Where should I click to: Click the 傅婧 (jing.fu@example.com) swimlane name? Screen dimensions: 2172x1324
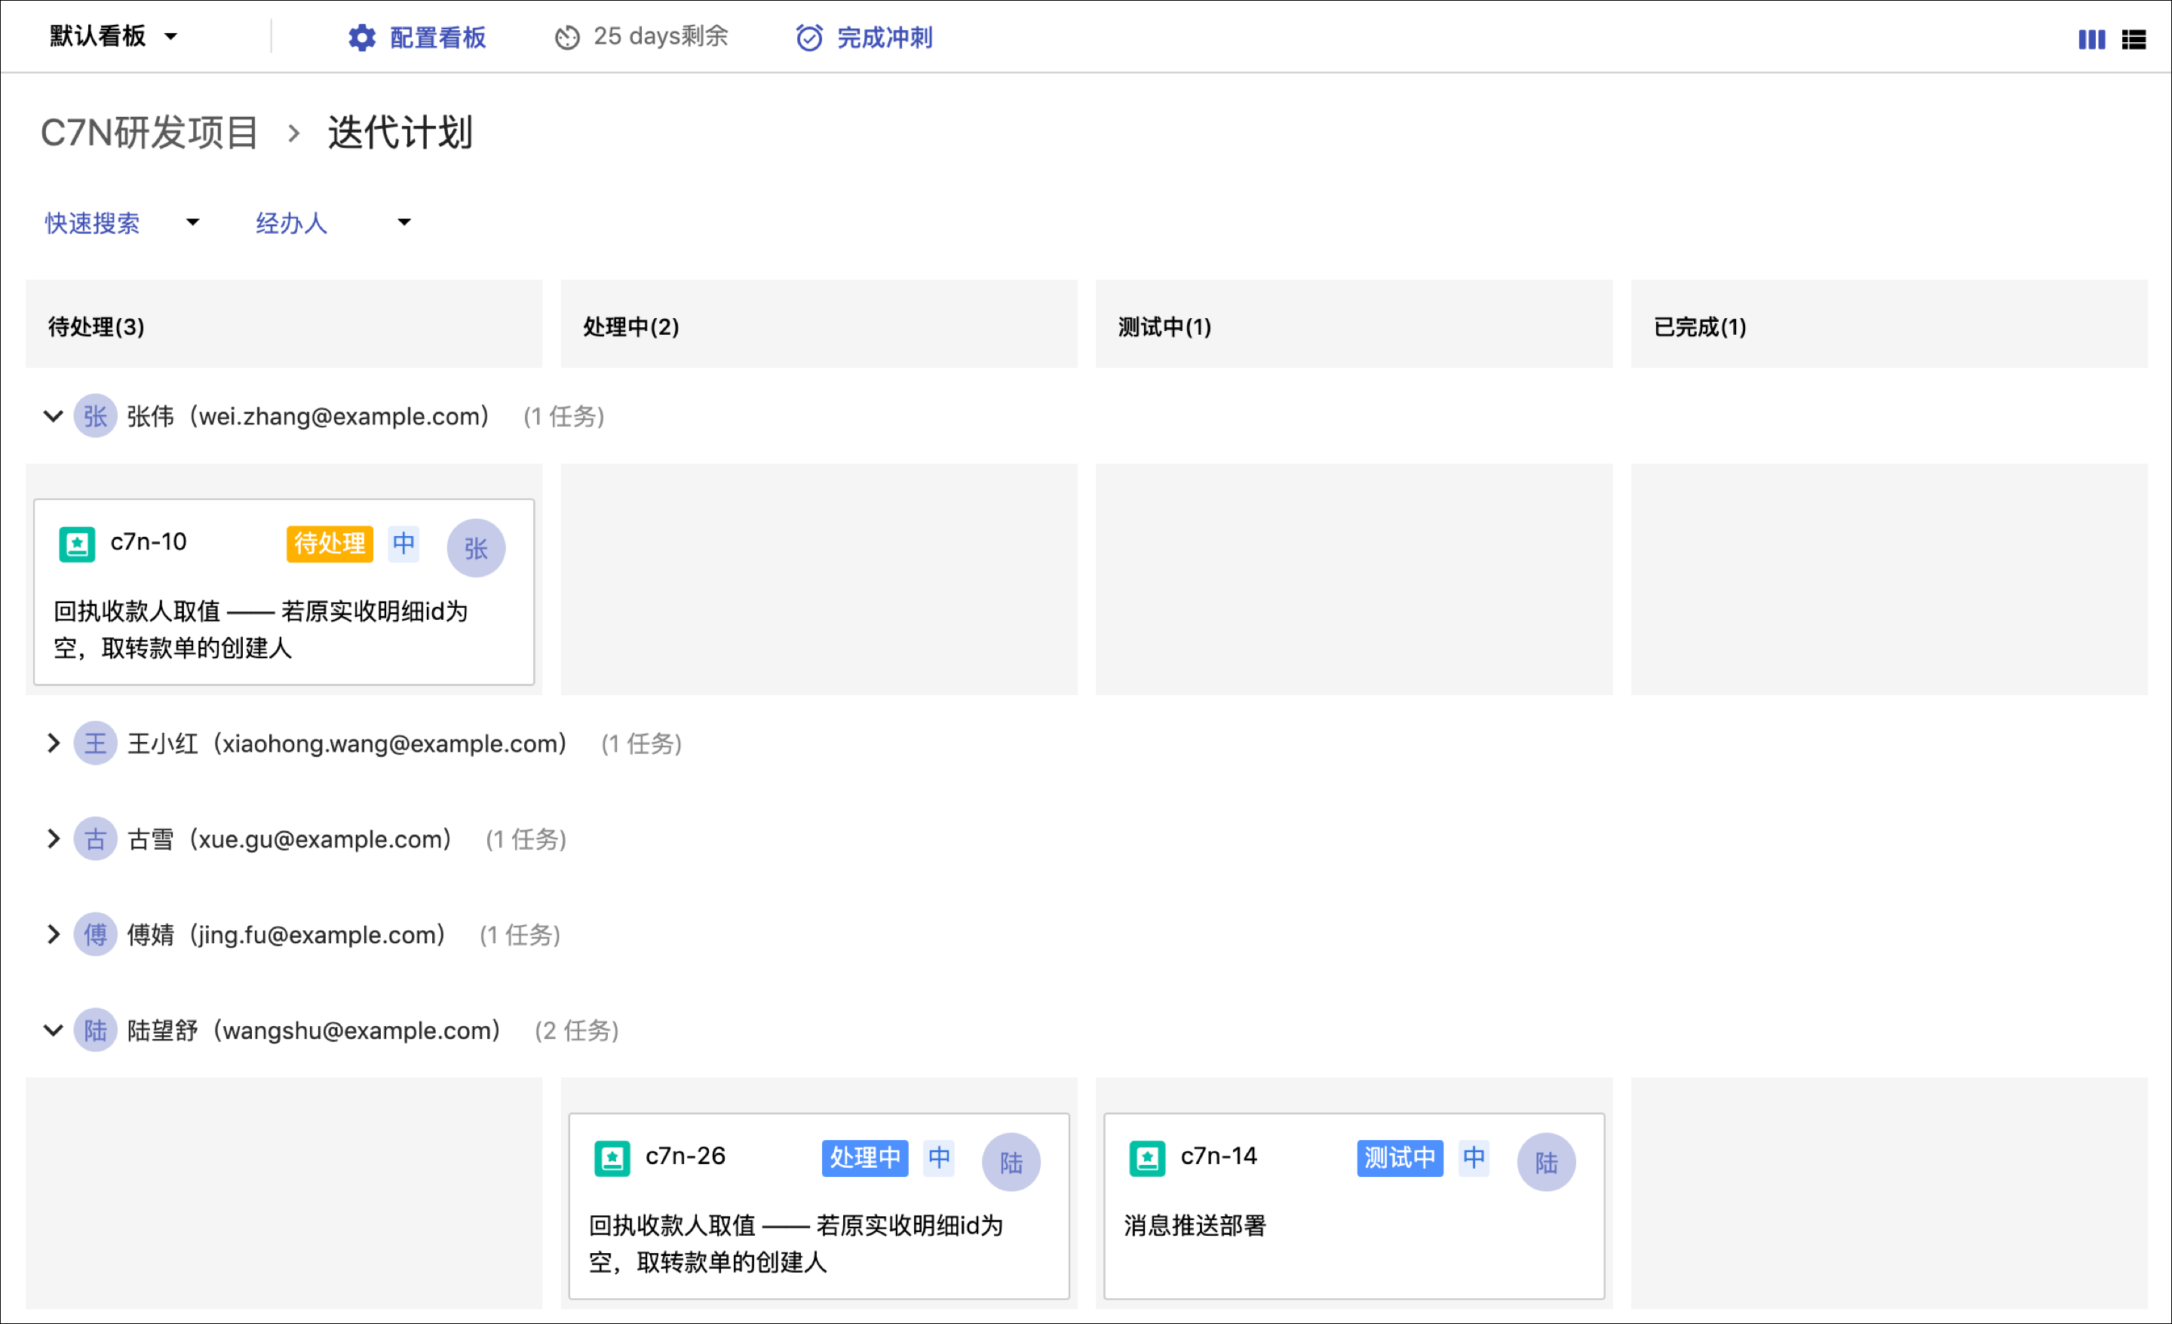pyautogui.click(x=286, y=933)
